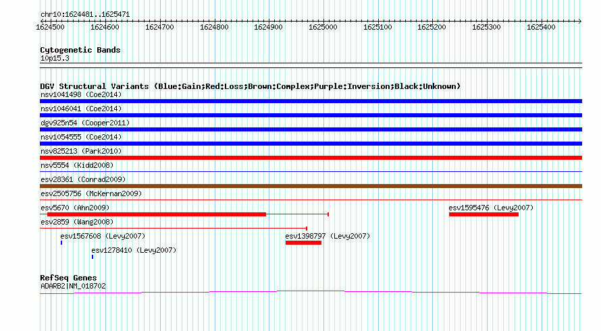Click the thick red bar of esv5670
Viewport: 601px width, 331px height.
[157, 214]
